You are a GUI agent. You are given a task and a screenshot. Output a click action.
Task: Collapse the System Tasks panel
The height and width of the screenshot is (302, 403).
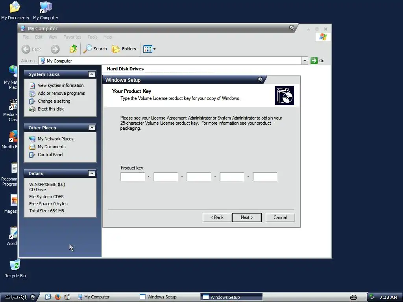coord(92,74)
